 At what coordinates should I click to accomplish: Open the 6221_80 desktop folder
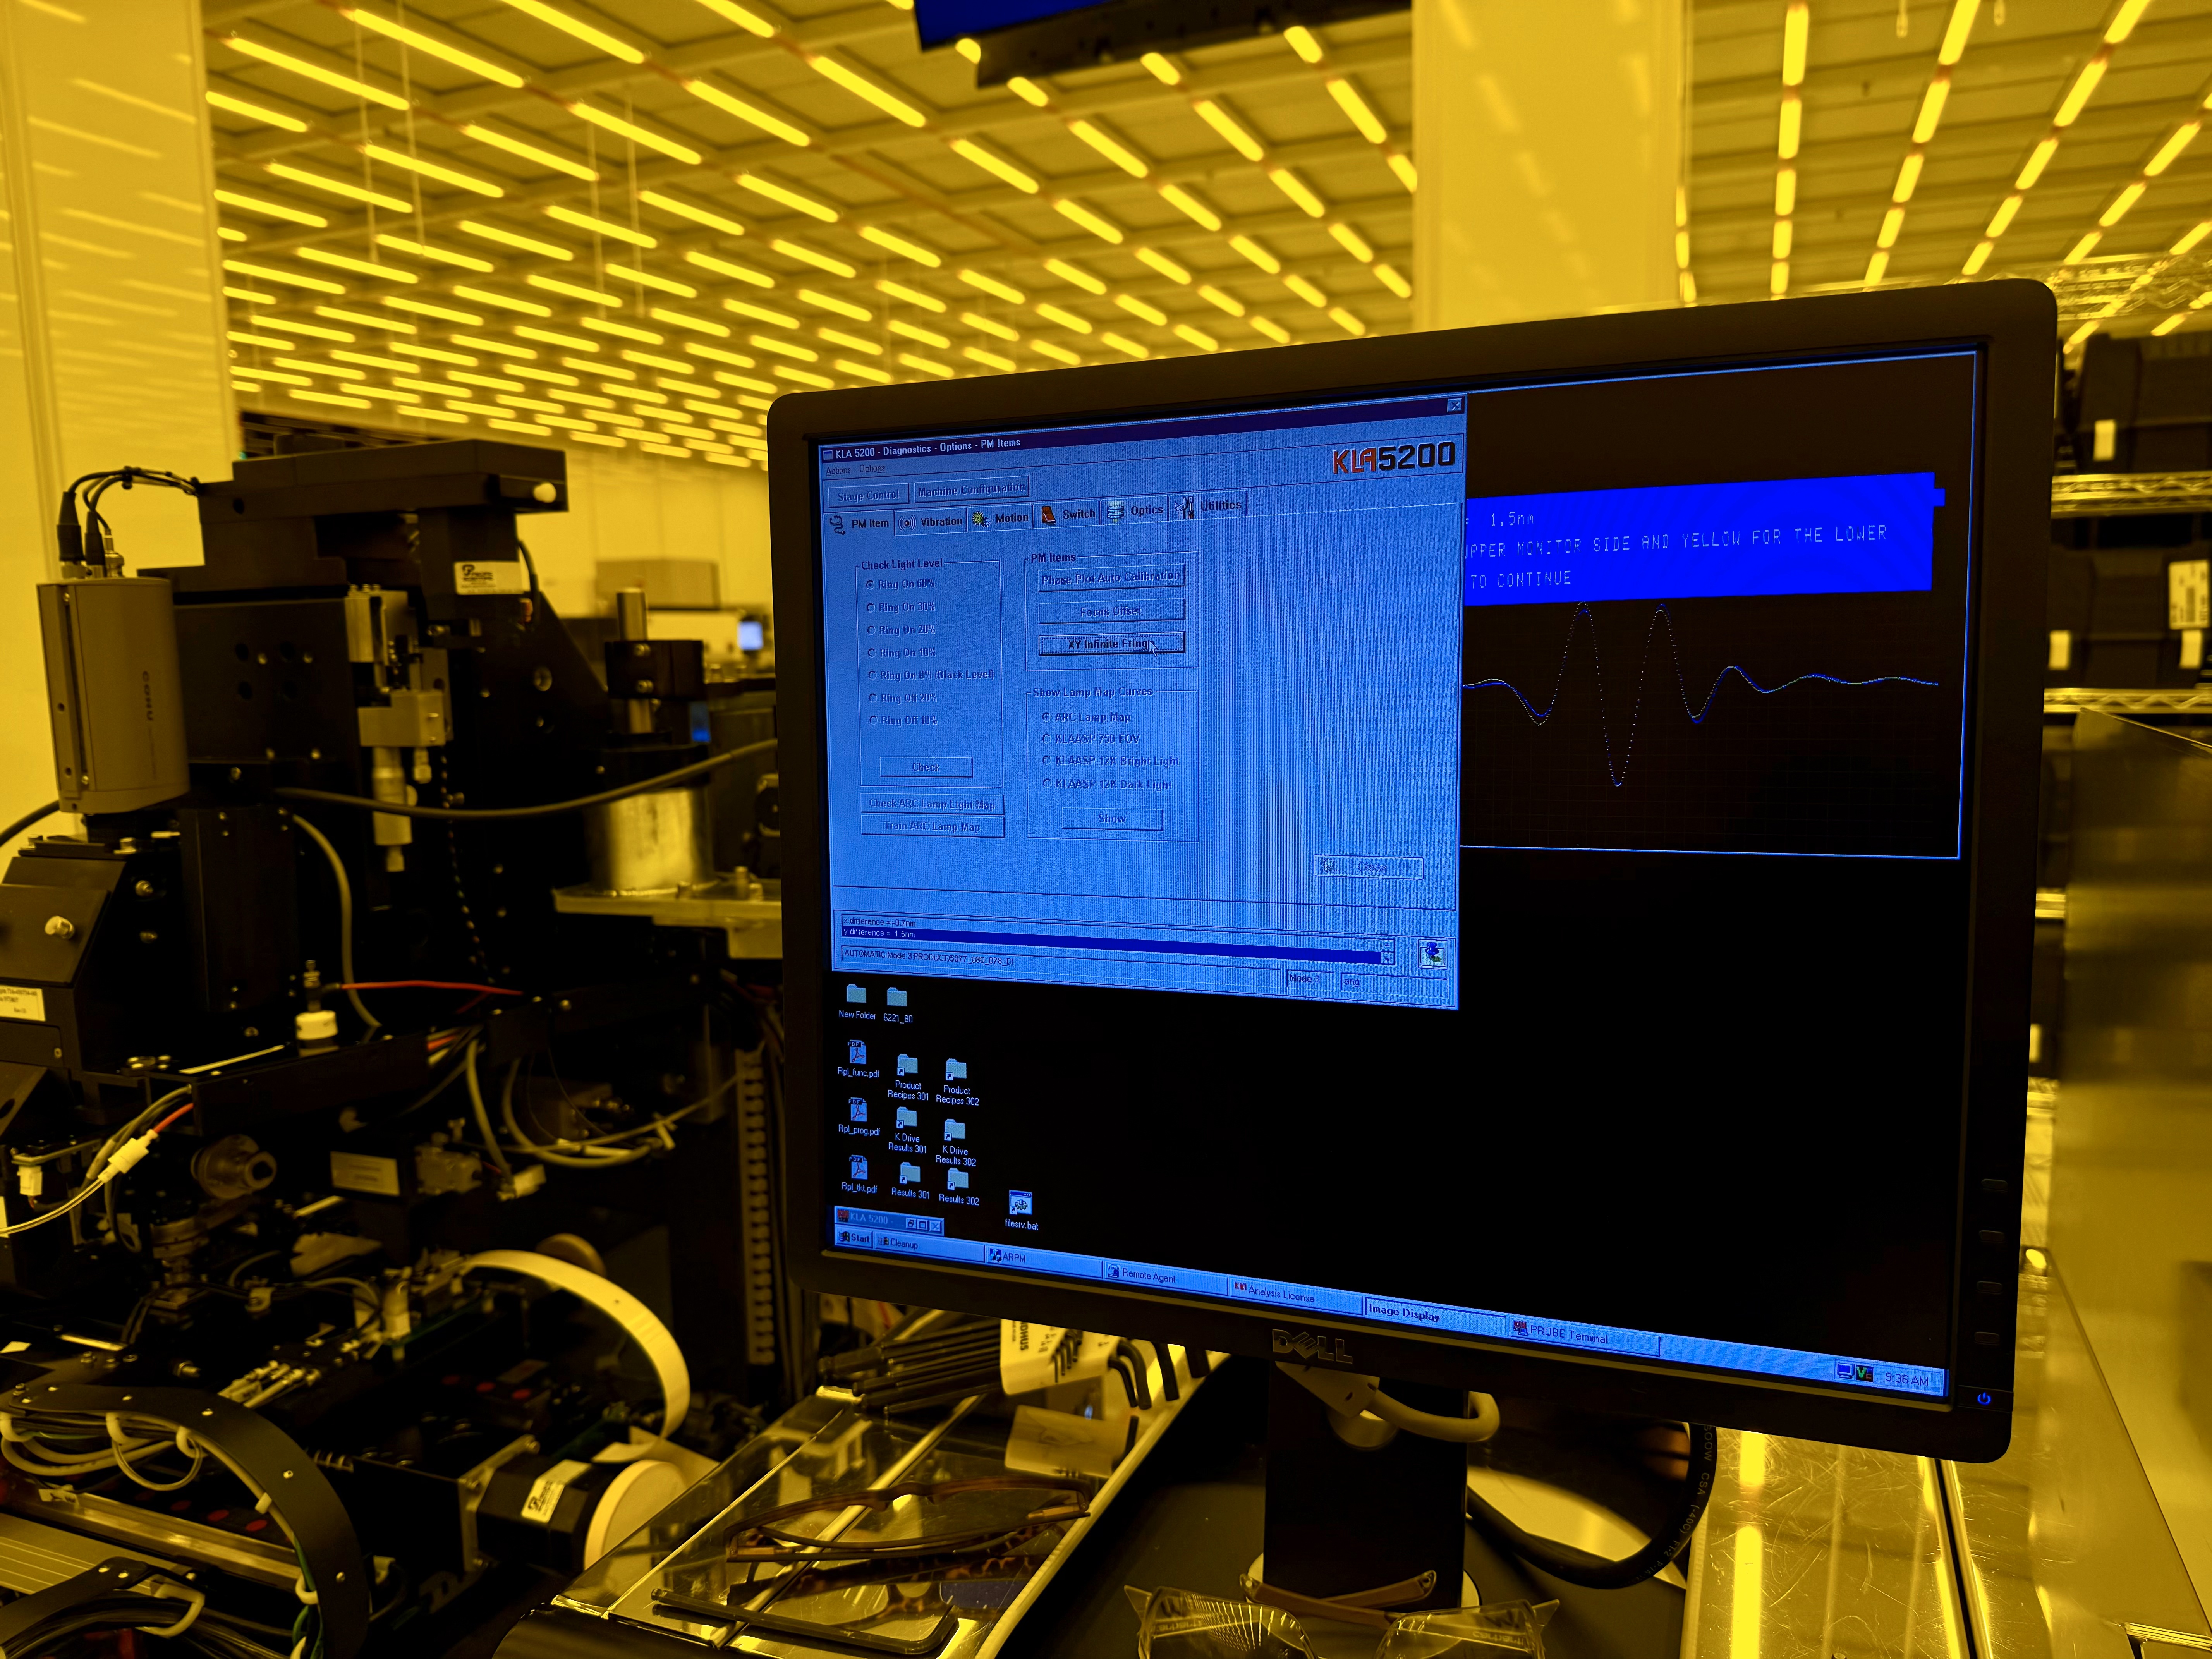[897, 999]
